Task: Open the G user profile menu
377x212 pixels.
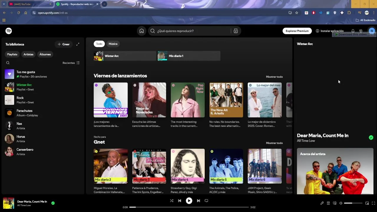Action: (372, 31)
